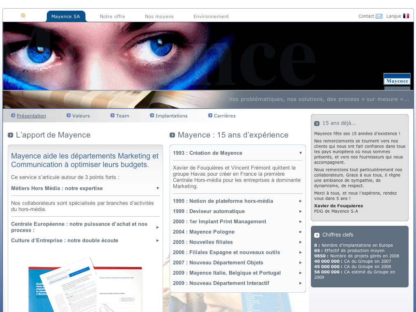This screenshot has width=416, height=312.
Task: Click the home icon in the top bar
Action: pyautogui.click(x=23, y=15)
